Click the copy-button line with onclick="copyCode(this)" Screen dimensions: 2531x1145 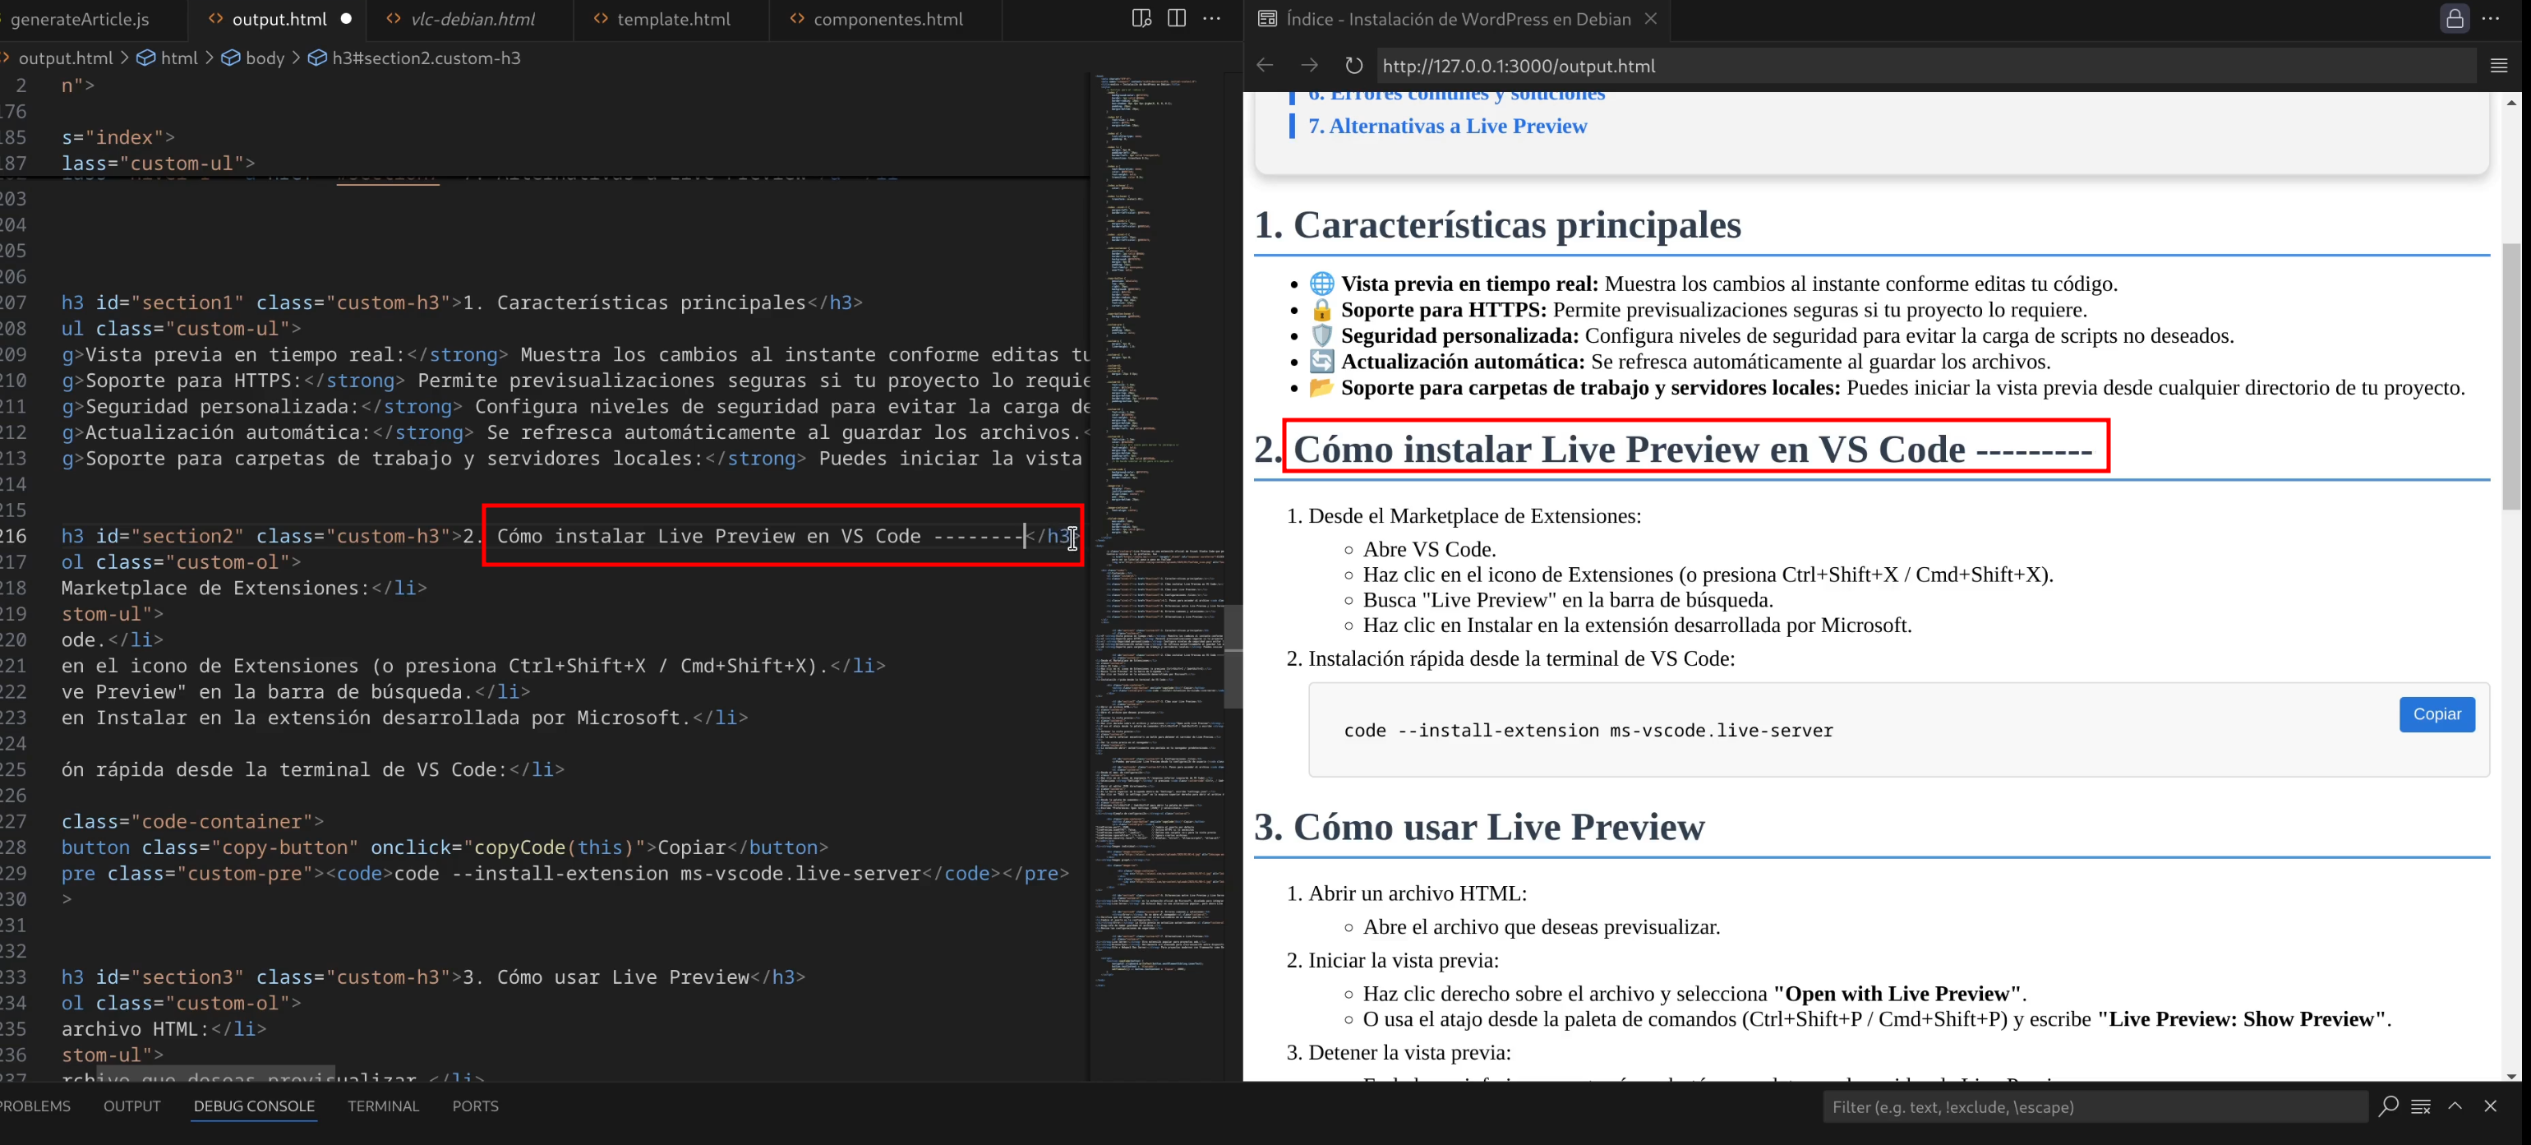(444, 847)
